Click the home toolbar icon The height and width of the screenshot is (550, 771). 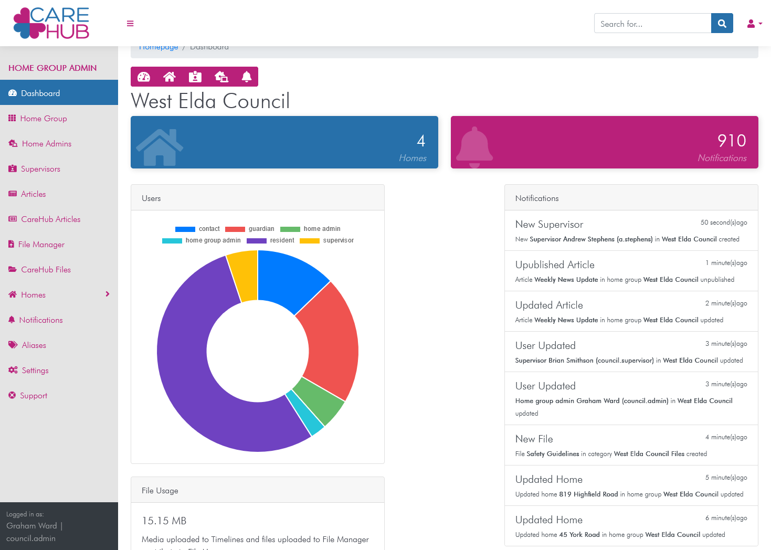(170, 77)
